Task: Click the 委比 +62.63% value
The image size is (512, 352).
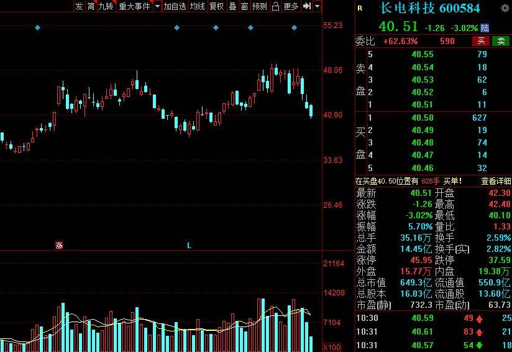Action: [400, 41]
